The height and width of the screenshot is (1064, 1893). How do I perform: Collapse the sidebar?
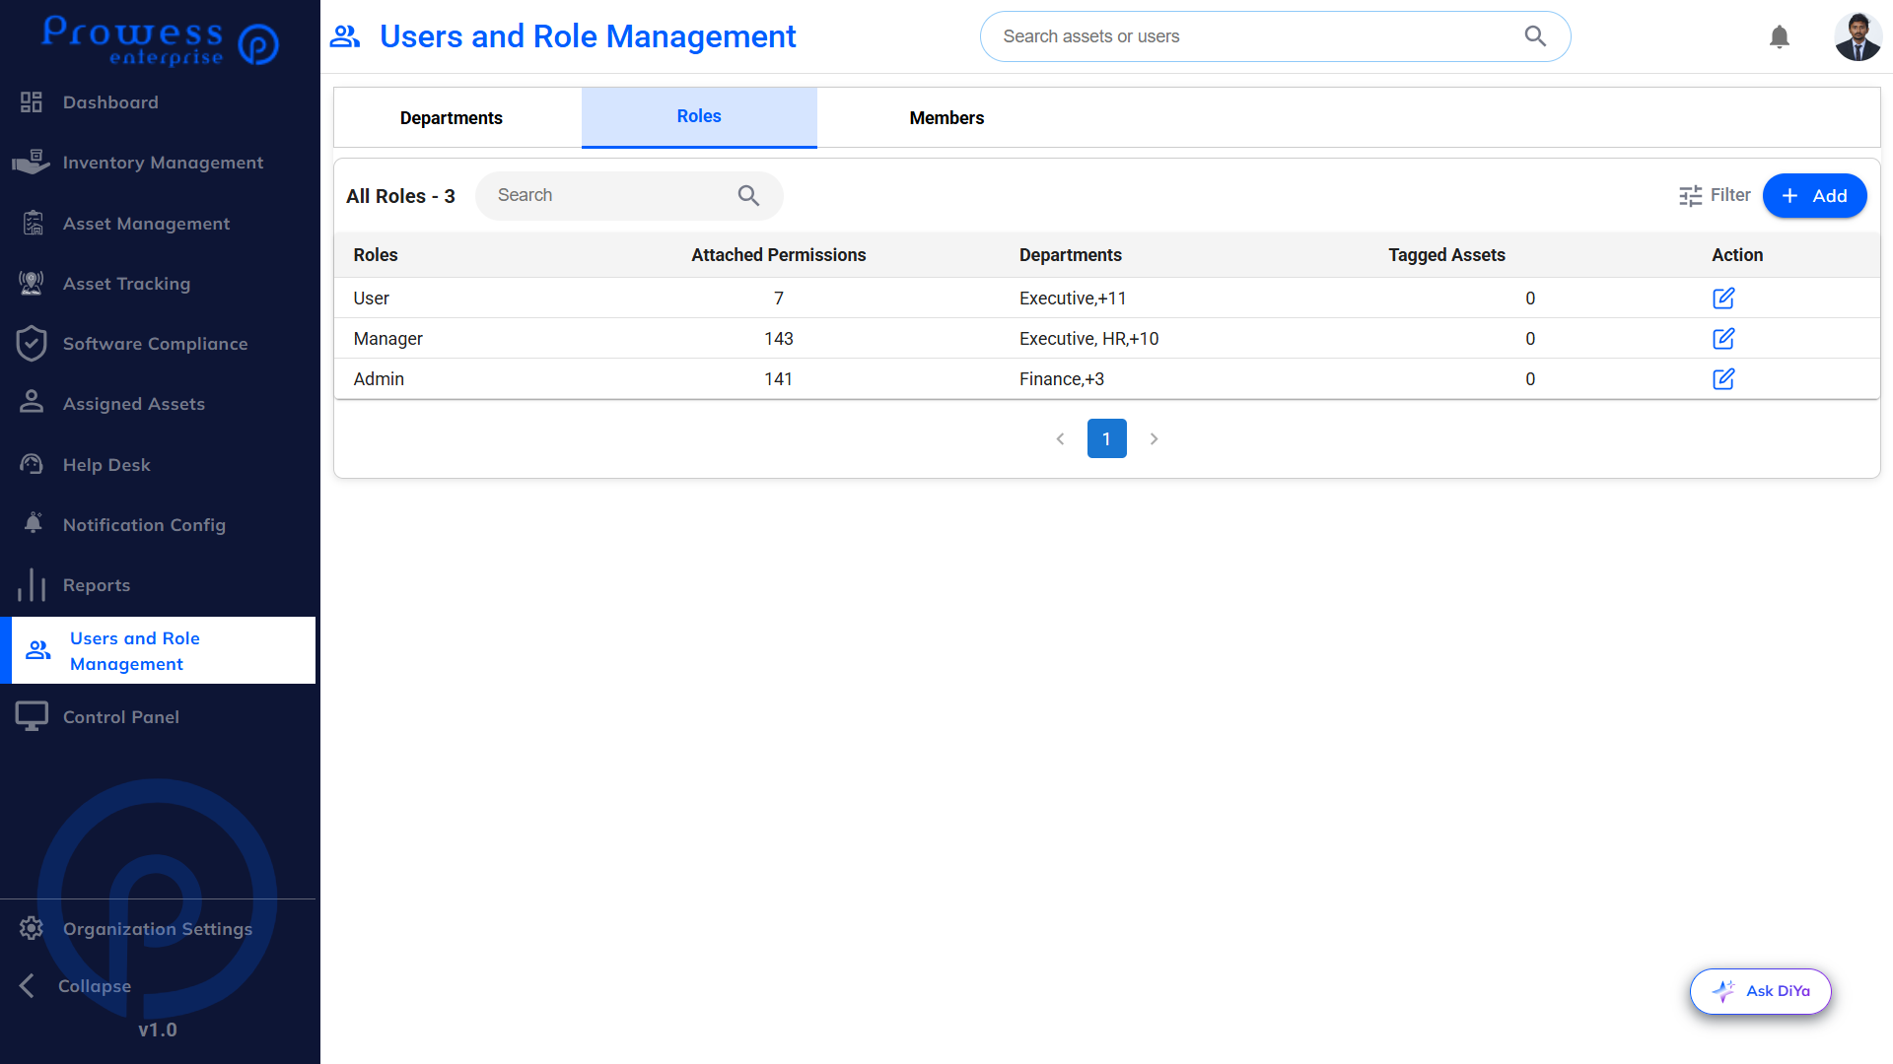point(75,986)
